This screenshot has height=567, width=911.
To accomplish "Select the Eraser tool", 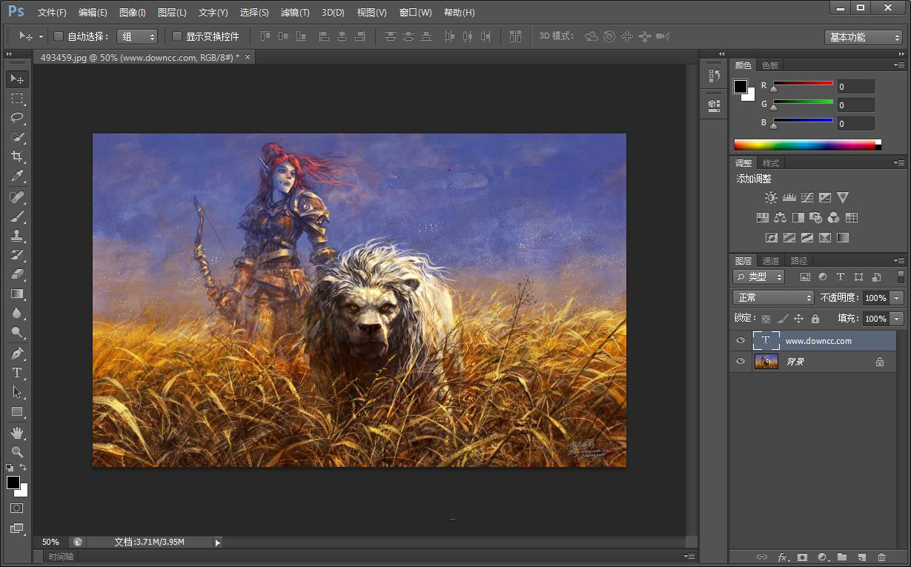I will (17, 274).
